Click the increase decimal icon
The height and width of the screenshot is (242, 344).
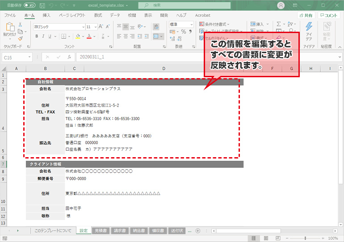tap(172, 39)
